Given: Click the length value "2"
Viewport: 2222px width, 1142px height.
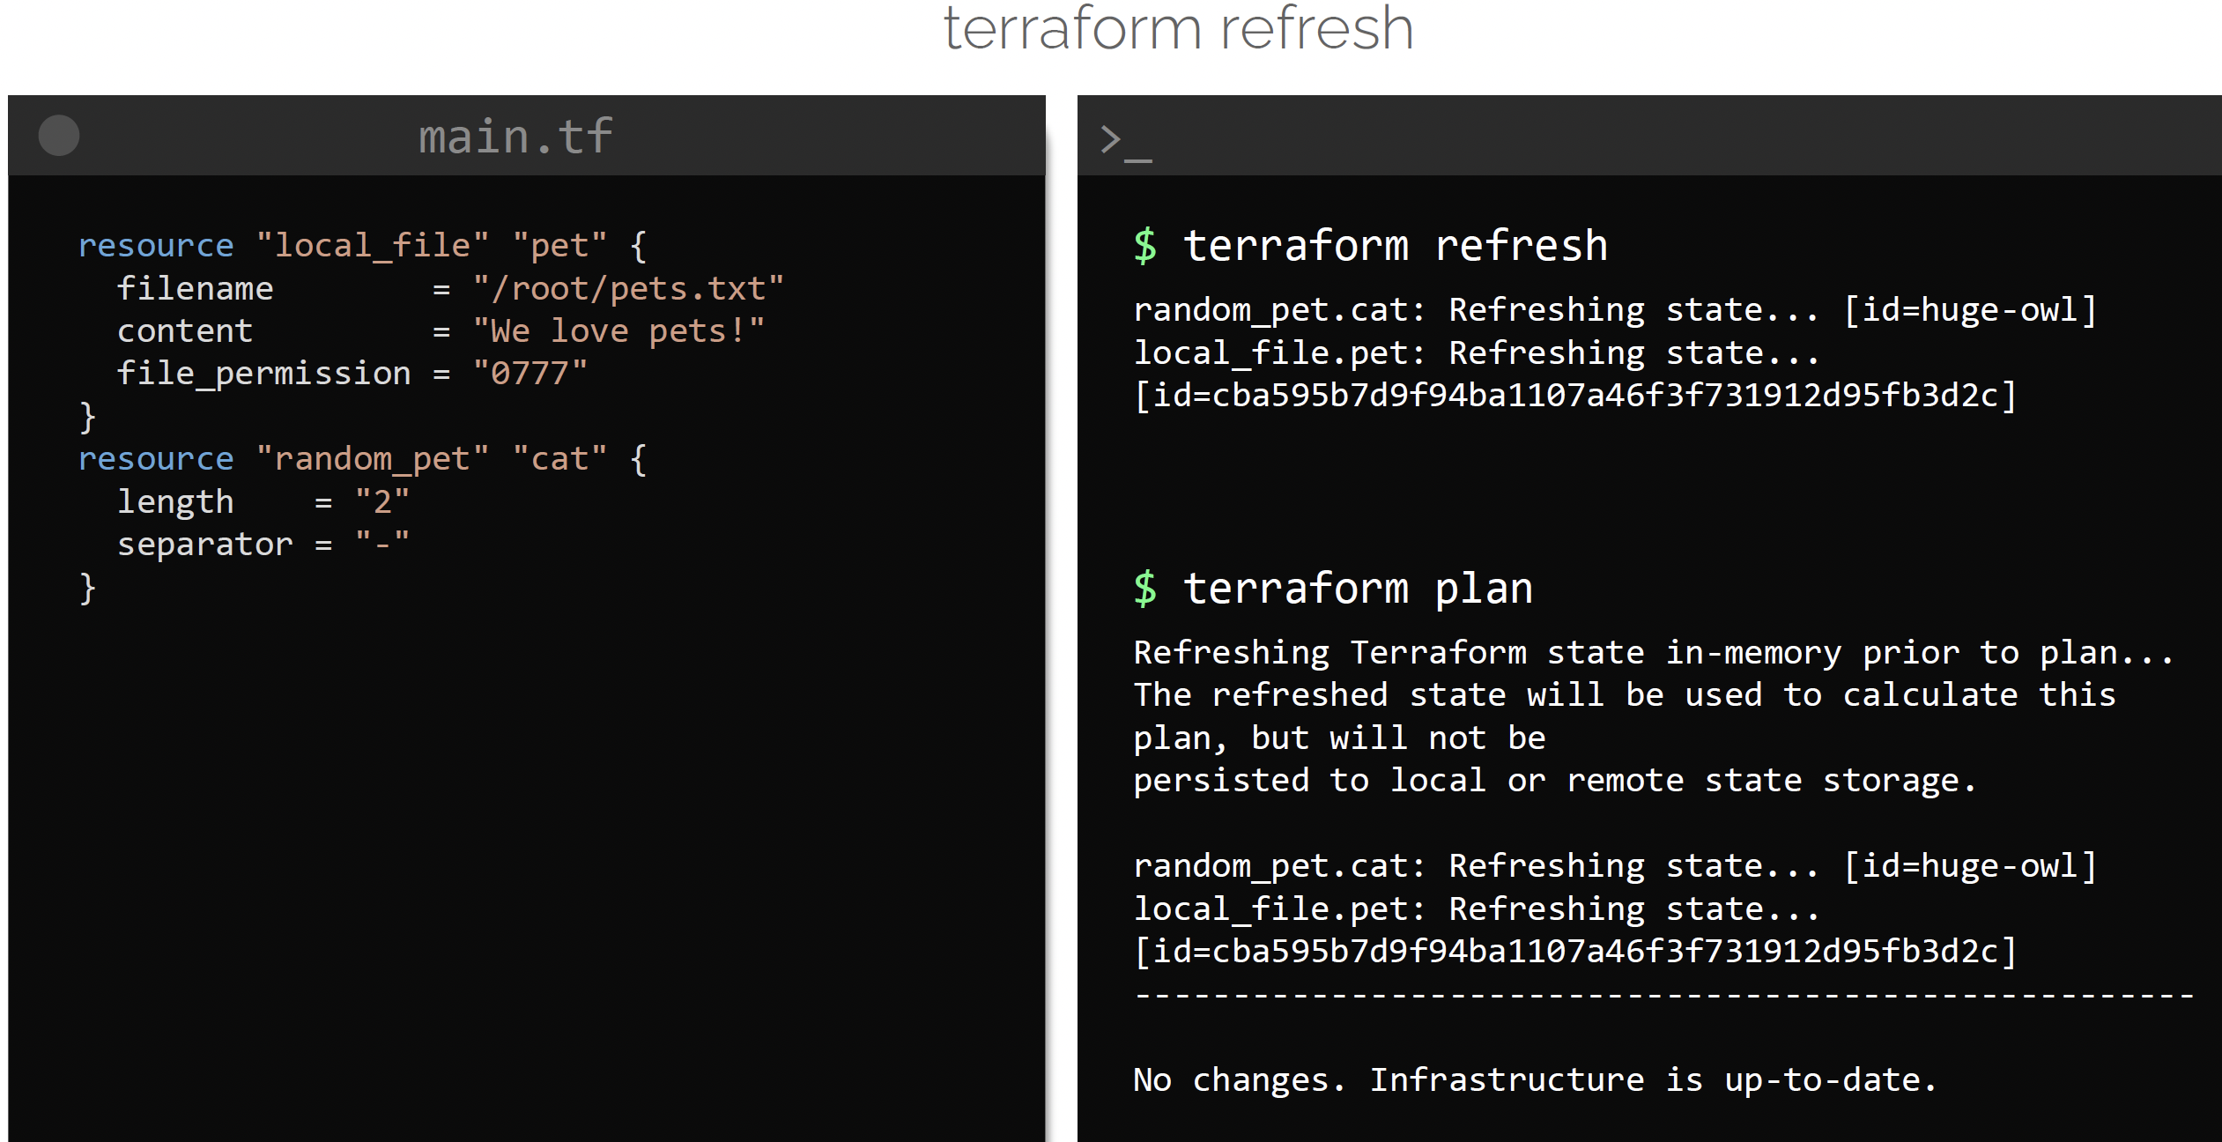Looking at the screenshot, I should [382, 502].
